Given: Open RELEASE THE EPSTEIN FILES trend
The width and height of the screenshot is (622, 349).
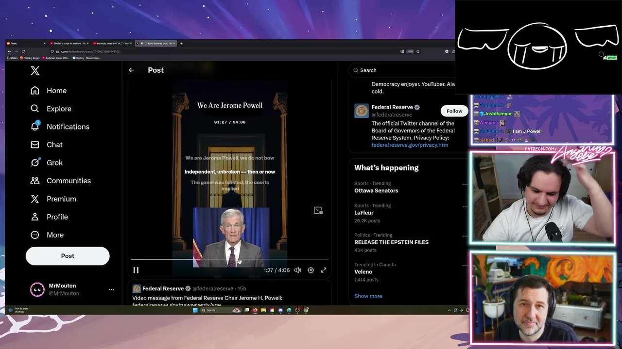Looking at the screenshot, I should [x=391, y=242].
